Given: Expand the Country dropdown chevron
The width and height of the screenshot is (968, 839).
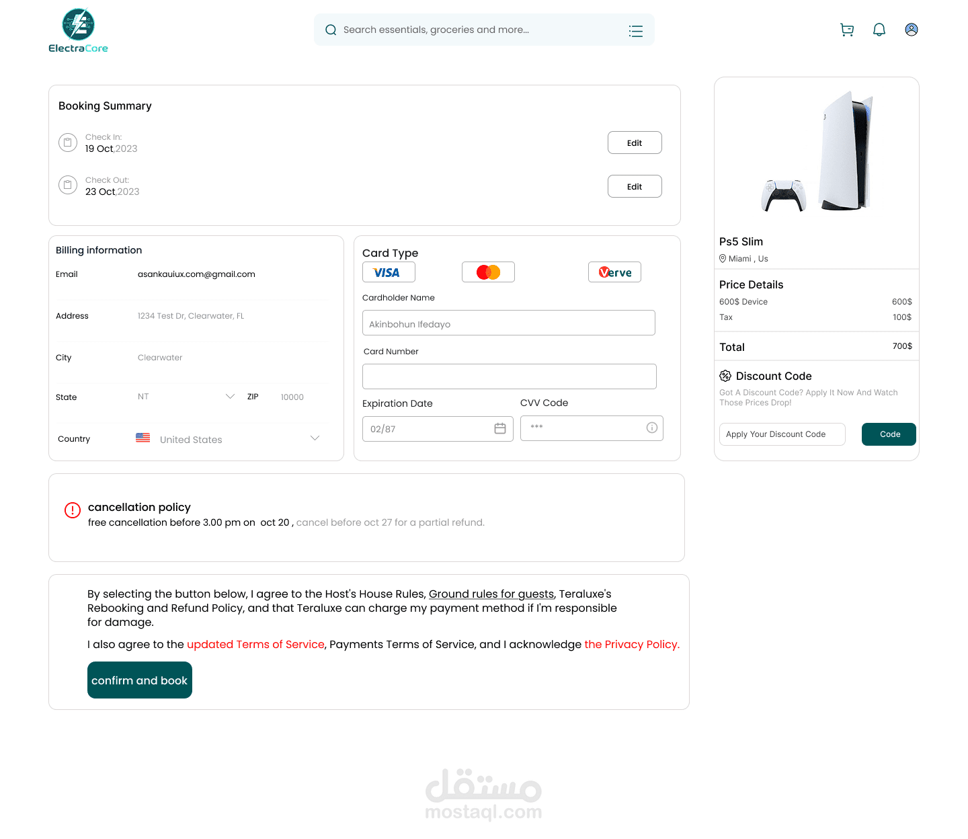Looking at the screenshot, I should [x=315, y=438].
